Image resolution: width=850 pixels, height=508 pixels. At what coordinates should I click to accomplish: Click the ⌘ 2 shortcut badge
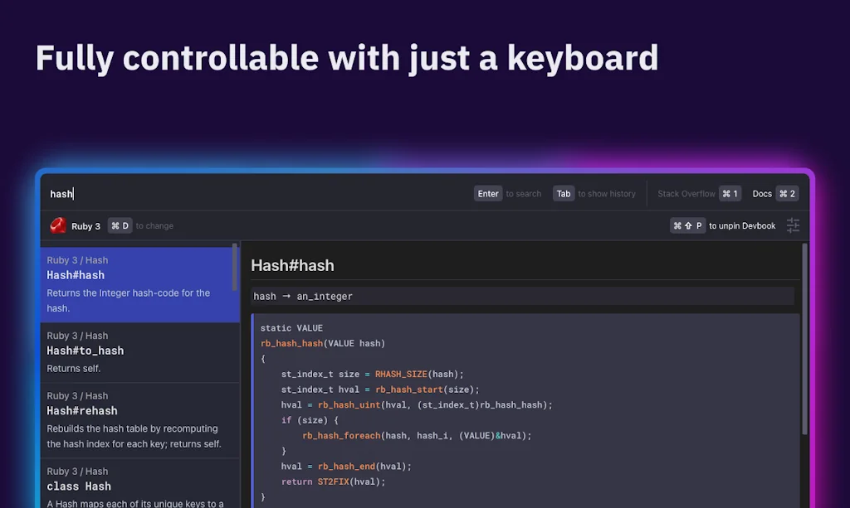point(787,194)
